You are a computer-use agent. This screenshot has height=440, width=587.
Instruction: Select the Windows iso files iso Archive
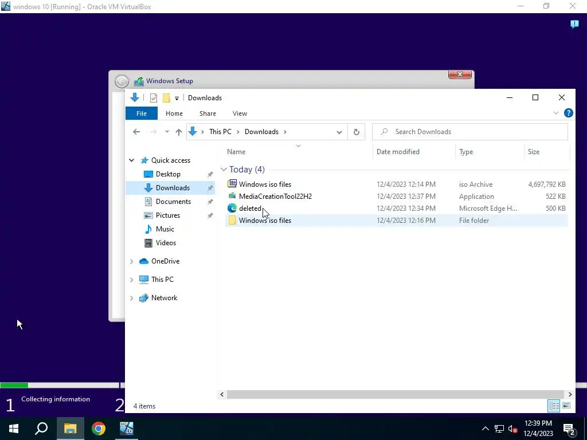(397, 184)
